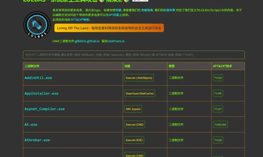Click 二进制文件 type in Atbroker.exe row

[176, 140]
